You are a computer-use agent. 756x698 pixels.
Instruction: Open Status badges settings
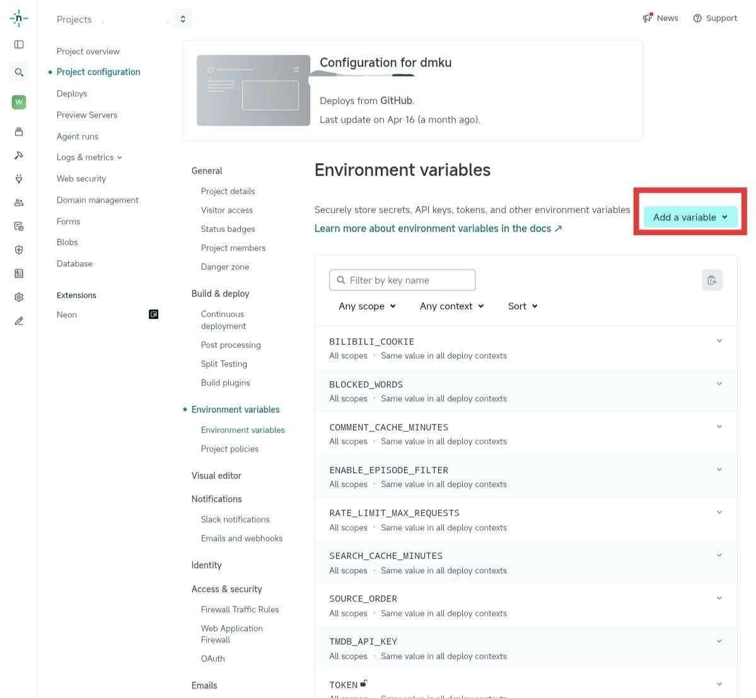[x=228, y=229]
